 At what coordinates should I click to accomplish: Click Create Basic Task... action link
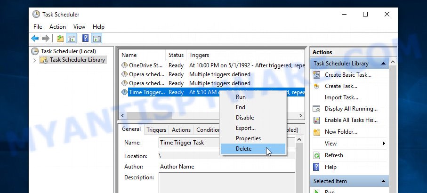click(348, 75)
